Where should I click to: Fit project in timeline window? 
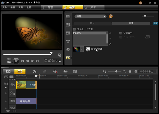pos(130,72)
